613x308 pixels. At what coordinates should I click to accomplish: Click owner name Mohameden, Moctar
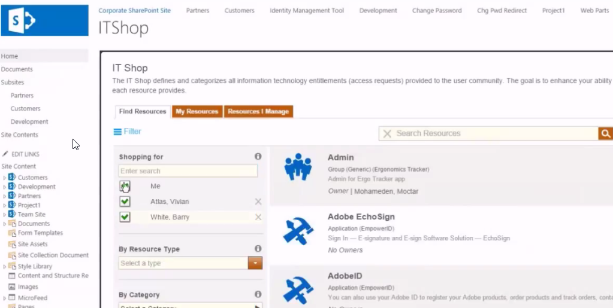click(x=386, y=191)
